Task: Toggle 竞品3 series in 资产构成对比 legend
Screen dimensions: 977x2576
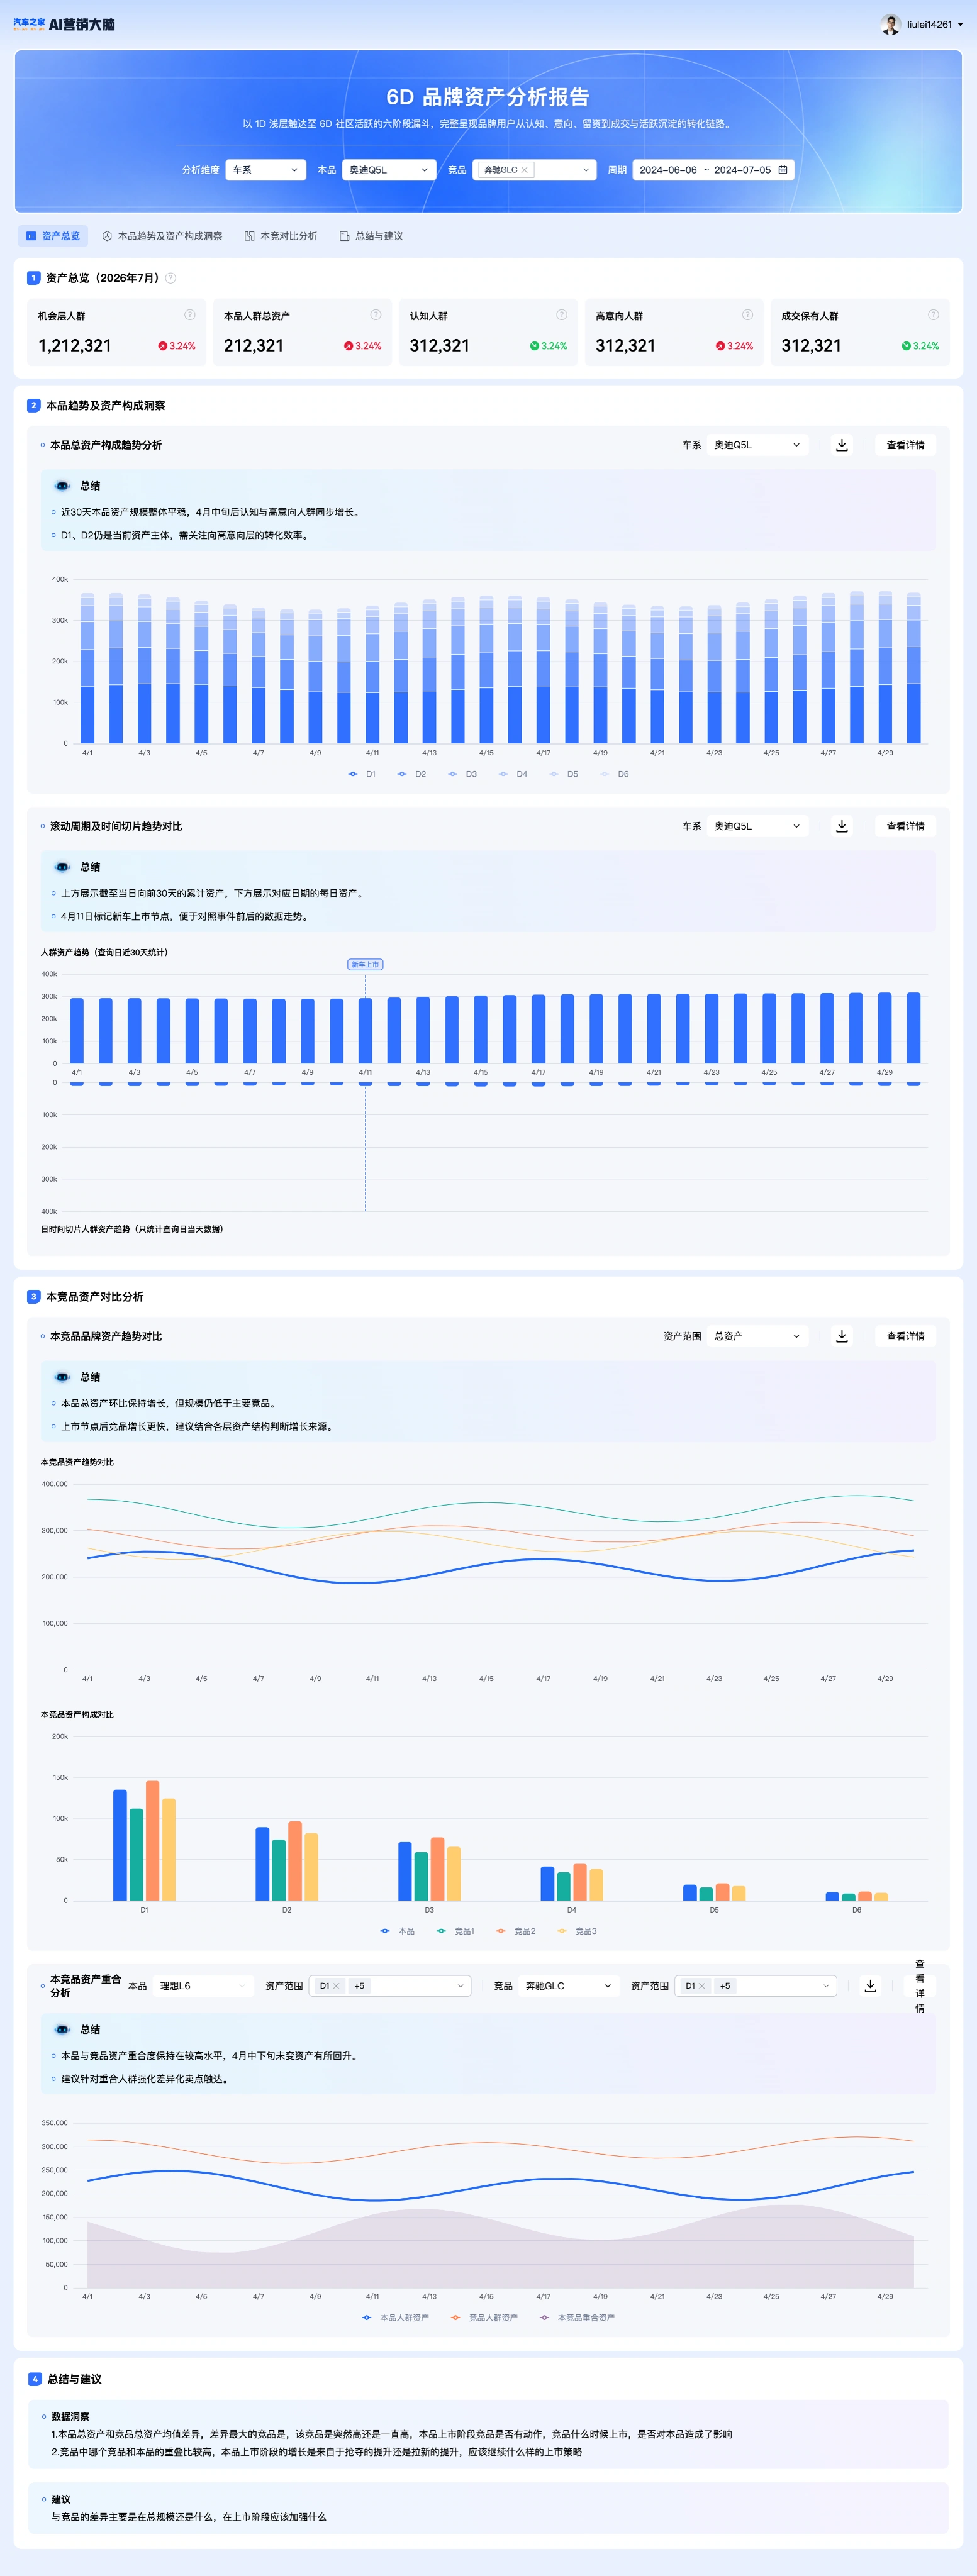Action: coord(577,1931)
